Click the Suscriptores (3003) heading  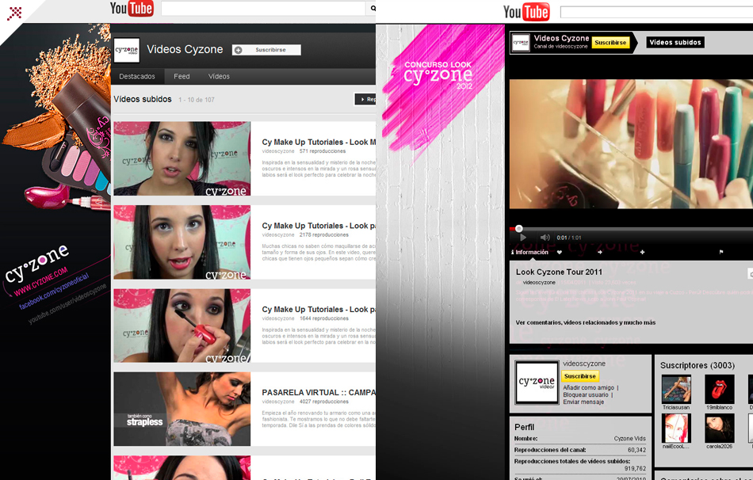698,366
